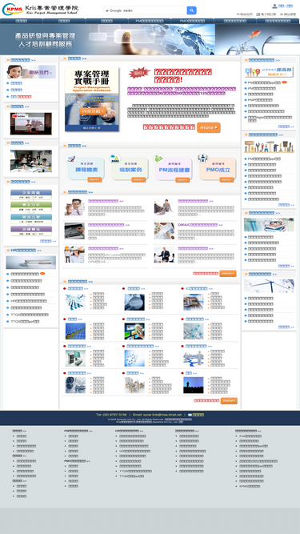Click the orange more button beside red headline text
The image size is (300, 534).
coord(209,127)
